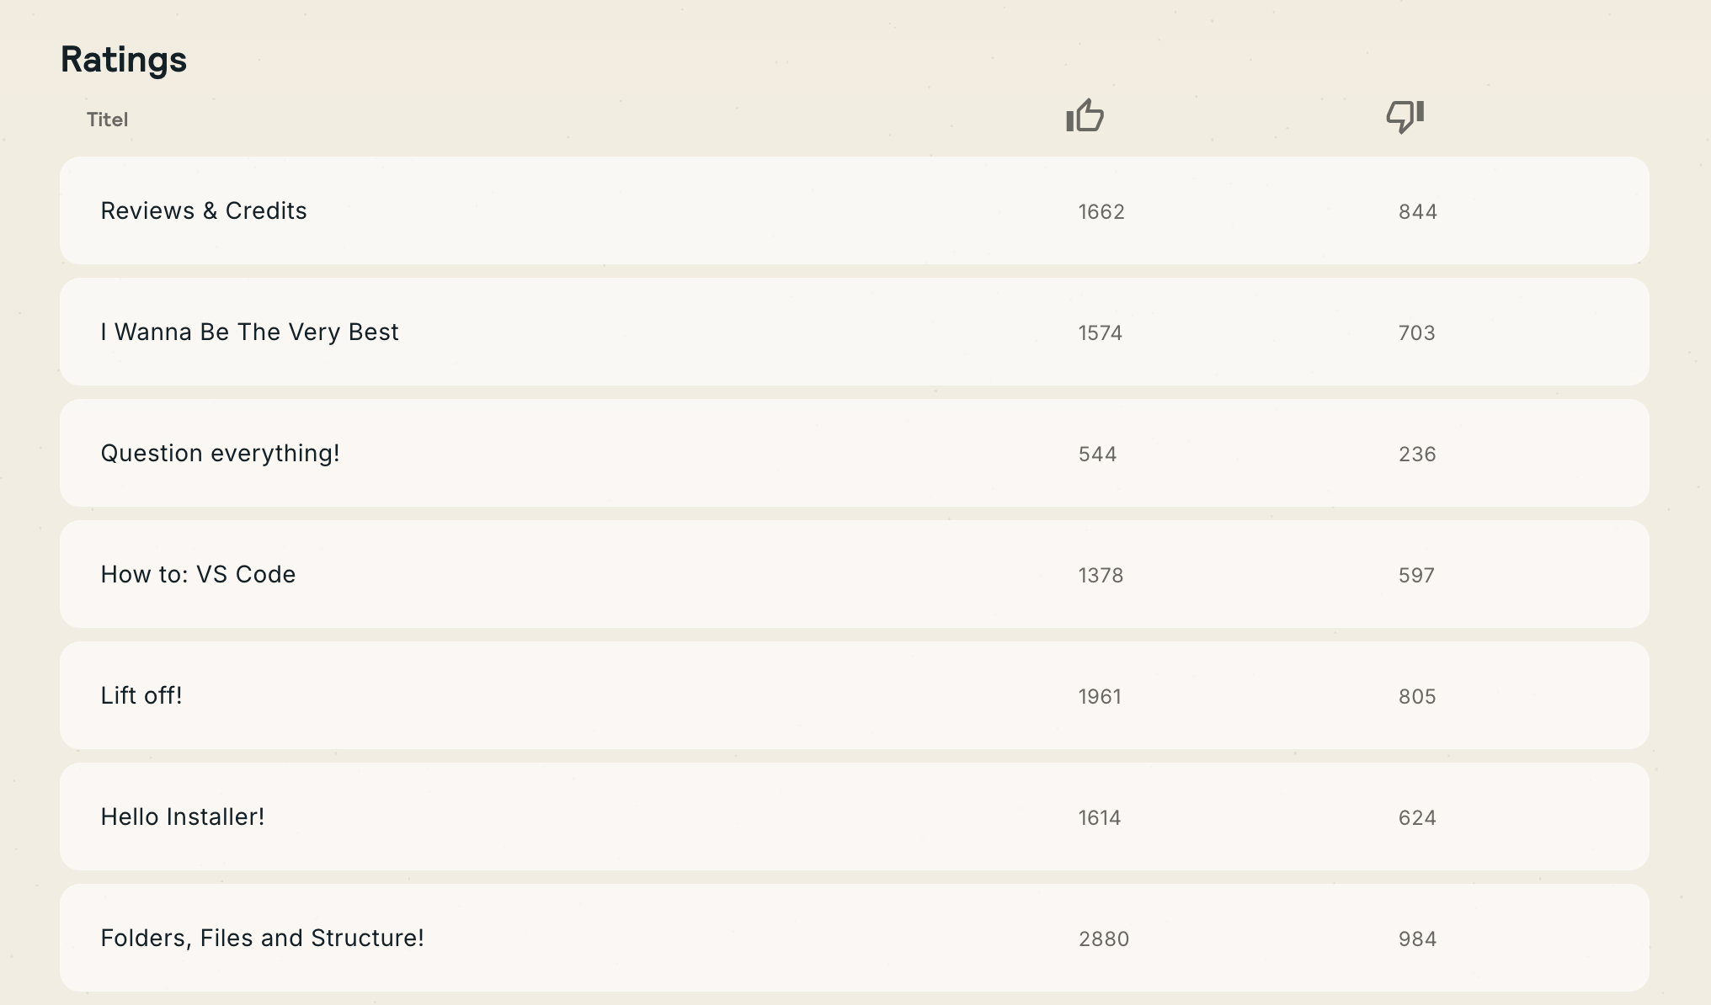Click the Ratings heading

[x=124, y=59]
